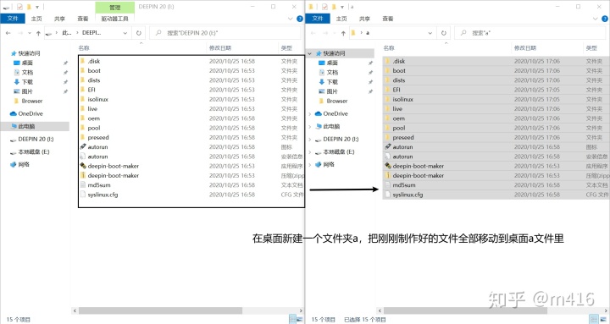
Task: Open 驱动器工具 tab in DEEPIN 20 window
Action: click(114, 19)
